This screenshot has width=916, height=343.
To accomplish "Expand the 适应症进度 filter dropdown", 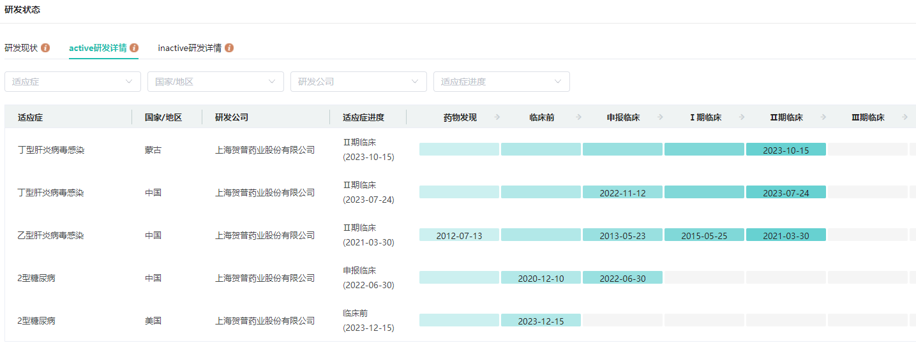I will [502, 82].
